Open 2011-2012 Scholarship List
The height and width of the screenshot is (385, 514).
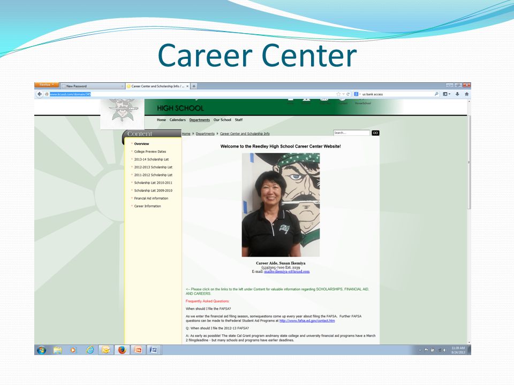pos(153,175)
